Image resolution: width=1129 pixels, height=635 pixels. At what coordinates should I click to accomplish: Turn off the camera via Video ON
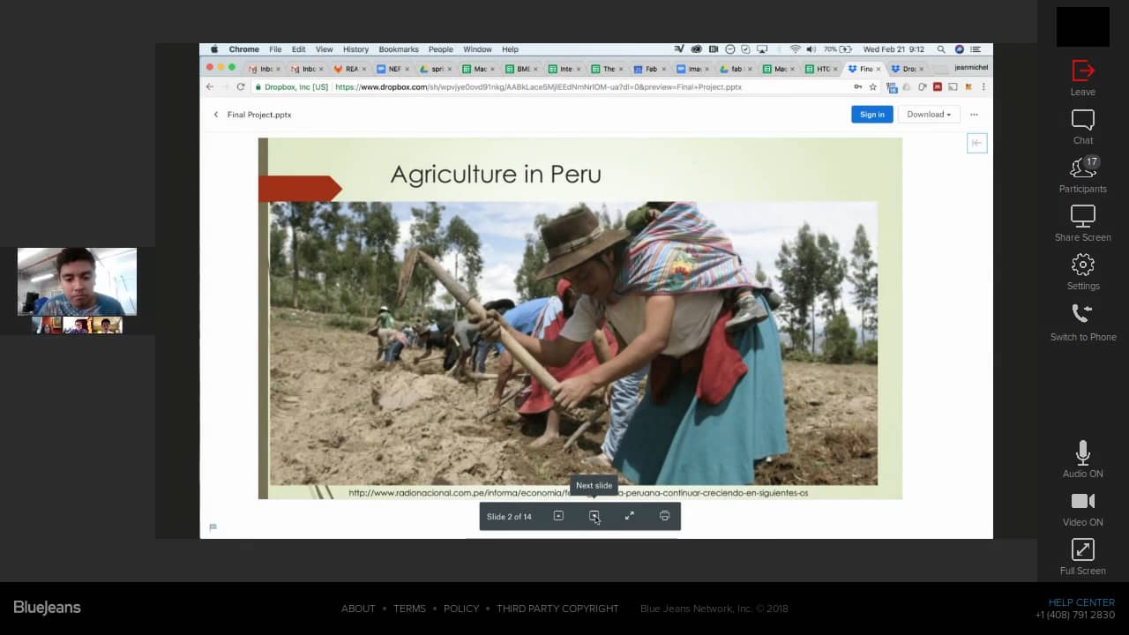click(1082, 509)
